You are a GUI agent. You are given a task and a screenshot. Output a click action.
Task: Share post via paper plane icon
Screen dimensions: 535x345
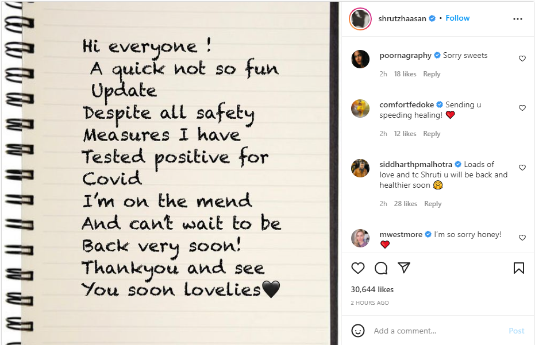click(x=404, y=268)
